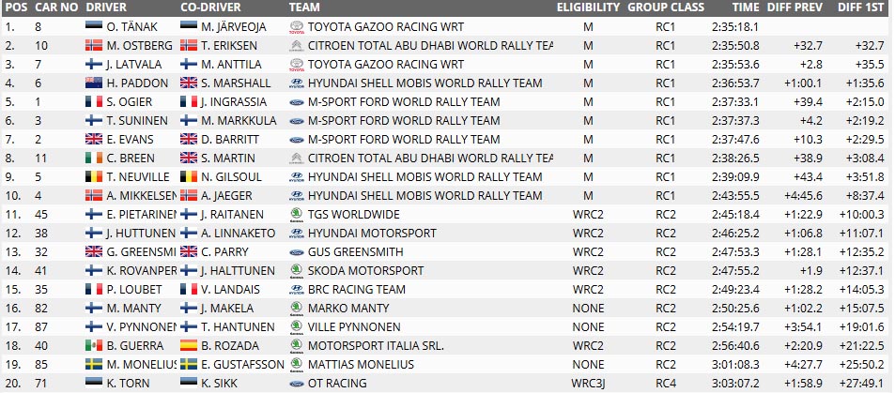Click Spanish flag beside B. Rozada
Screen dimensions: 895x393
tap(189, 346)
